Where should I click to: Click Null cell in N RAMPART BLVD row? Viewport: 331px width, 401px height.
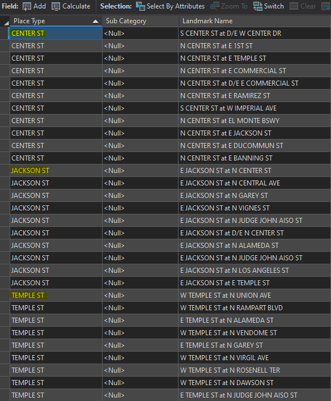[141, 308]
